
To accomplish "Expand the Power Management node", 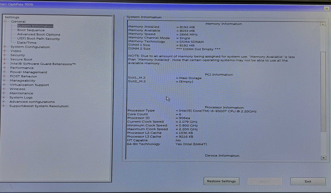I will pos(4,72).
